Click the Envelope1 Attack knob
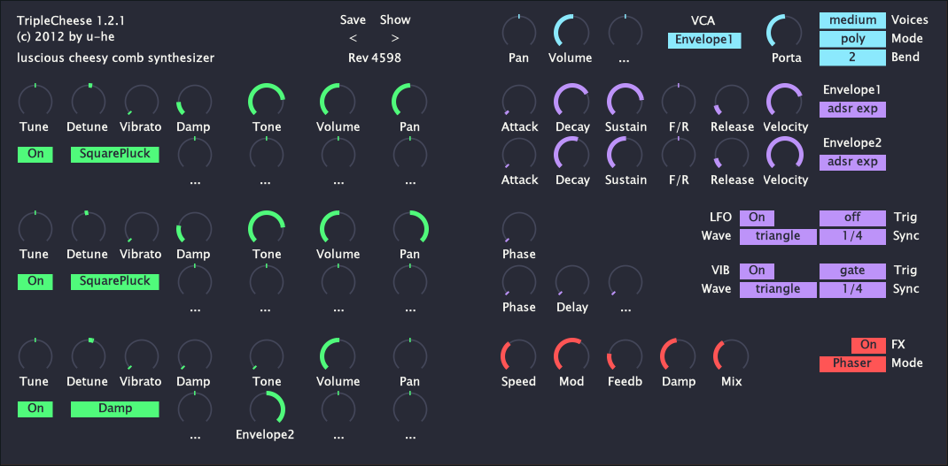 pos(518,101)
